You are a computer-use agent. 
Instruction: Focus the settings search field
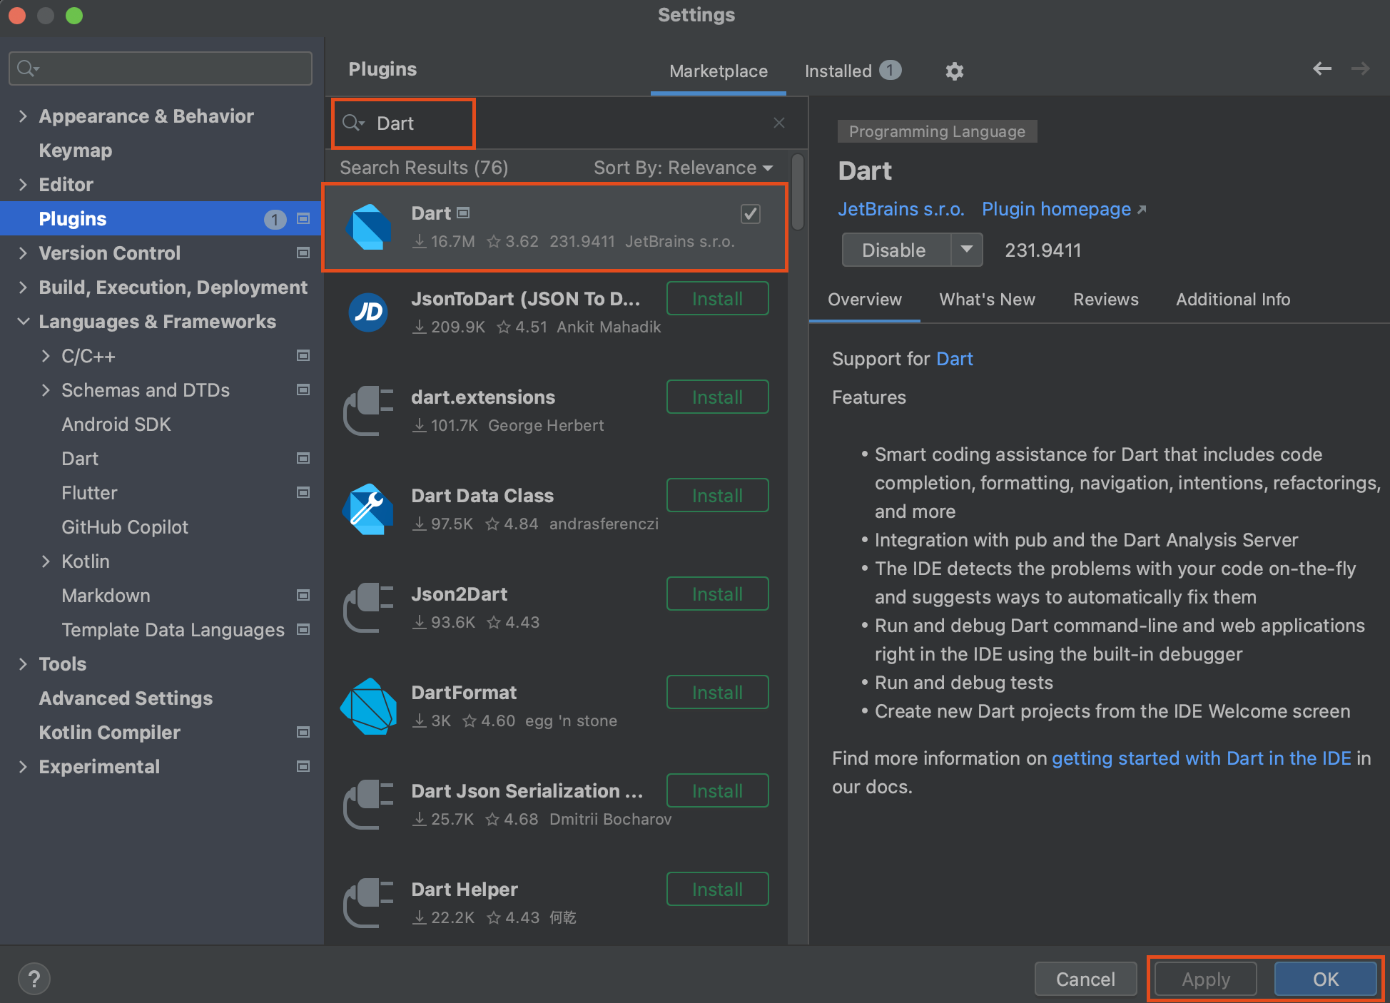tap(161, 68)
